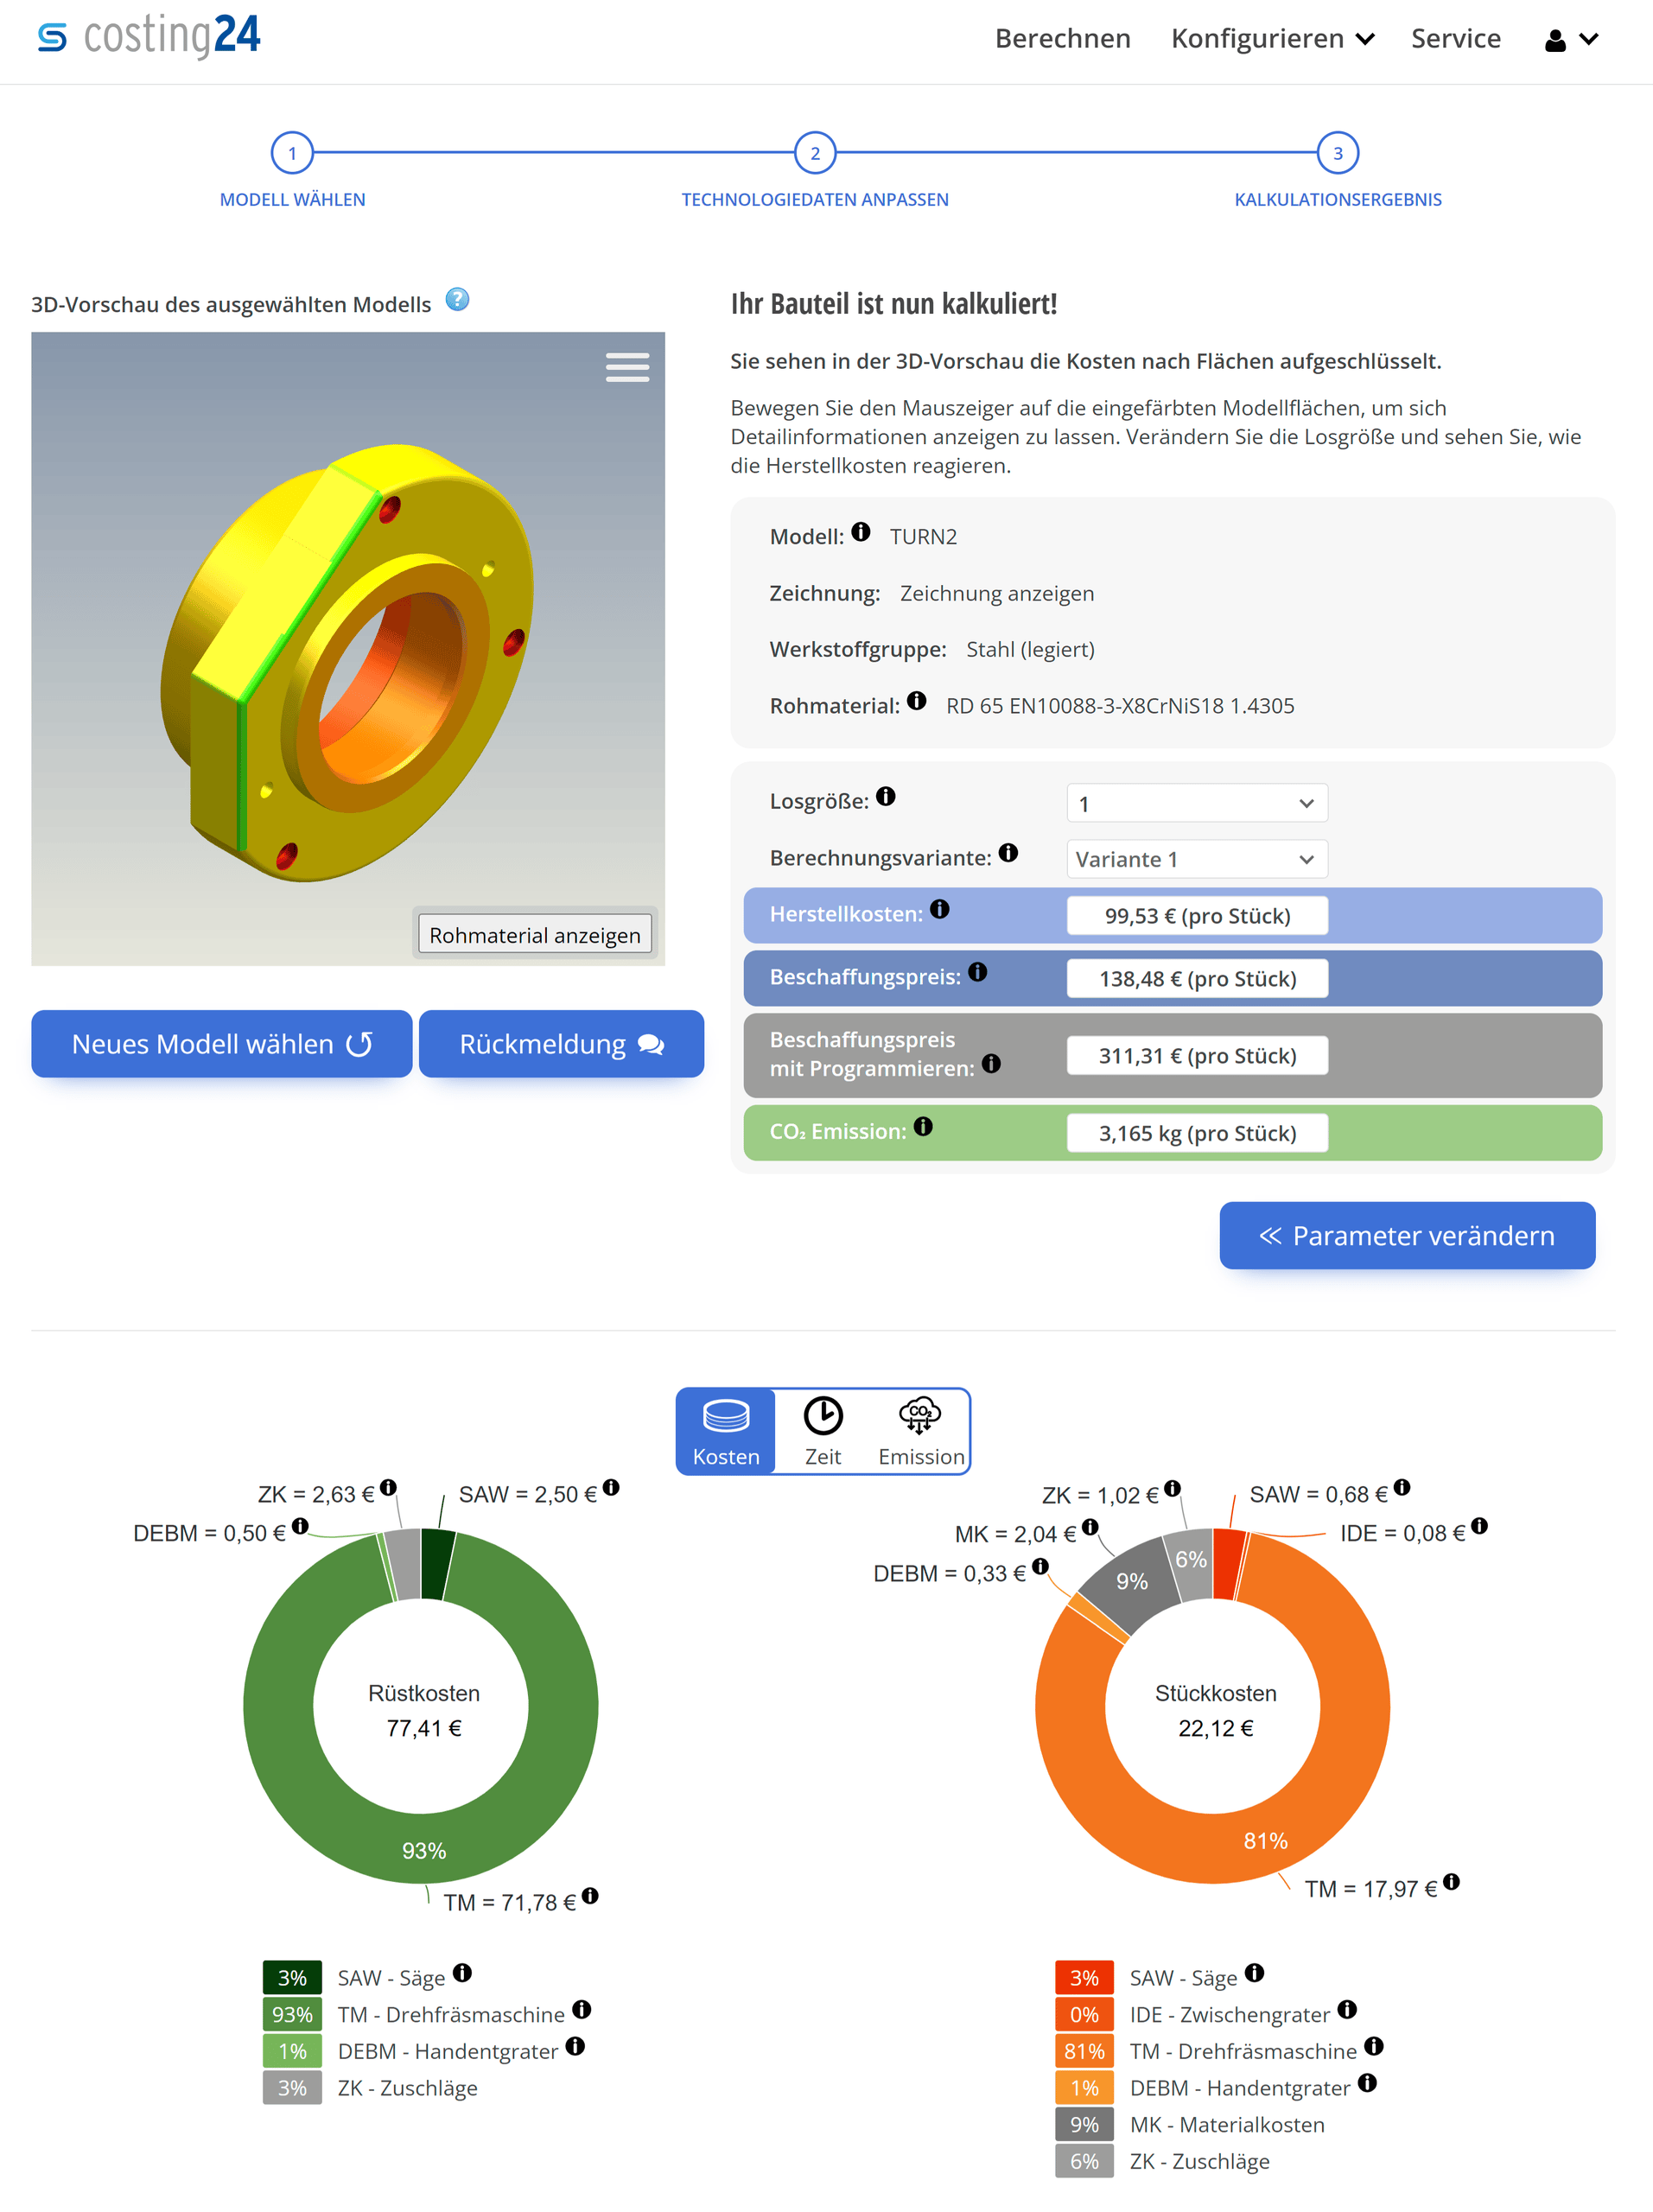Open the hamburger menu in the 3D preview
1653x2212 pixels.
[627, 368]
